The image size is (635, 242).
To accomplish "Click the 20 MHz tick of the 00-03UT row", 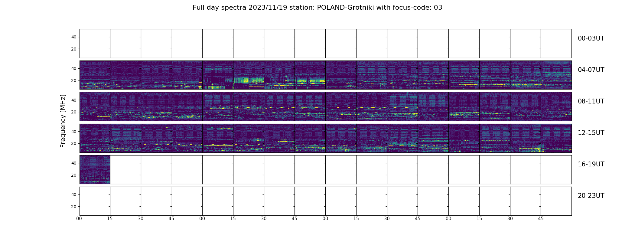I will point(73,49).
